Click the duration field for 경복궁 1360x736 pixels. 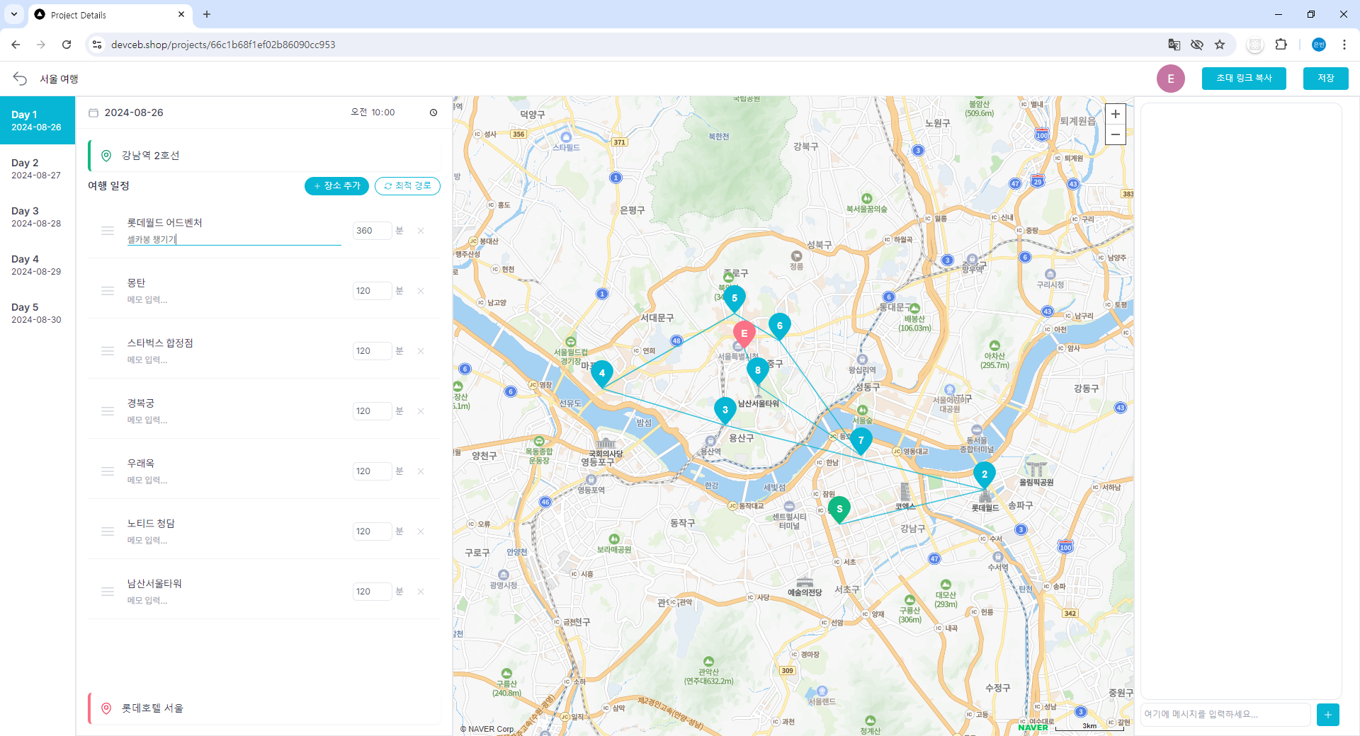click(x=371, y=411)
